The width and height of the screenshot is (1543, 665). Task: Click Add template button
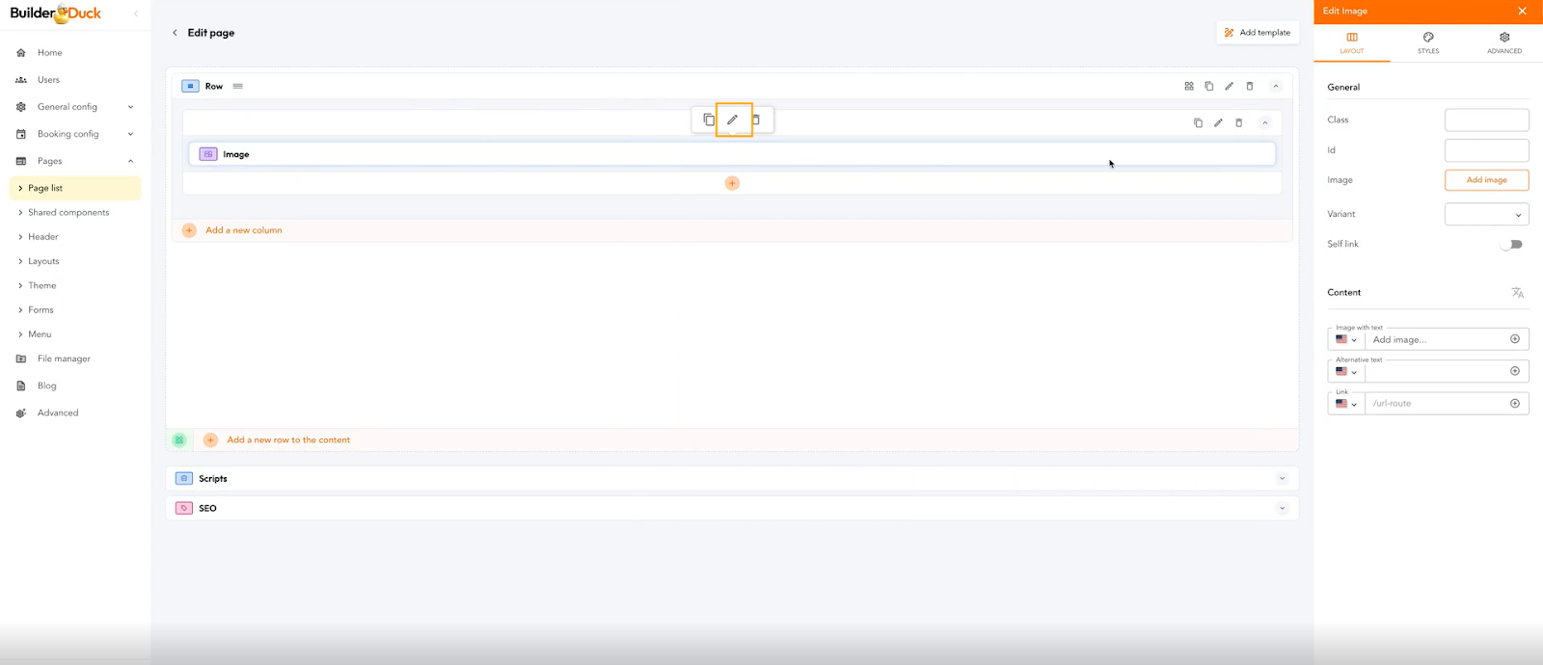(1258, 33)
